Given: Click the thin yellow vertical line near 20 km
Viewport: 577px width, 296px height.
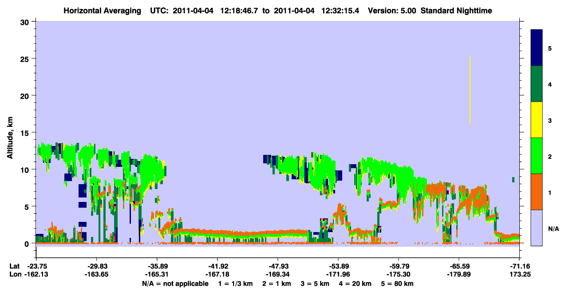Looking at the screenshot, I should tap(470, 90).
